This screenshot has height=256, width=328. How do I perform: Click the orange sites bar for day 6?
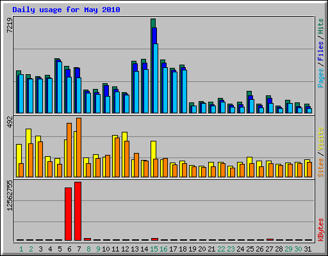[69, 150]
